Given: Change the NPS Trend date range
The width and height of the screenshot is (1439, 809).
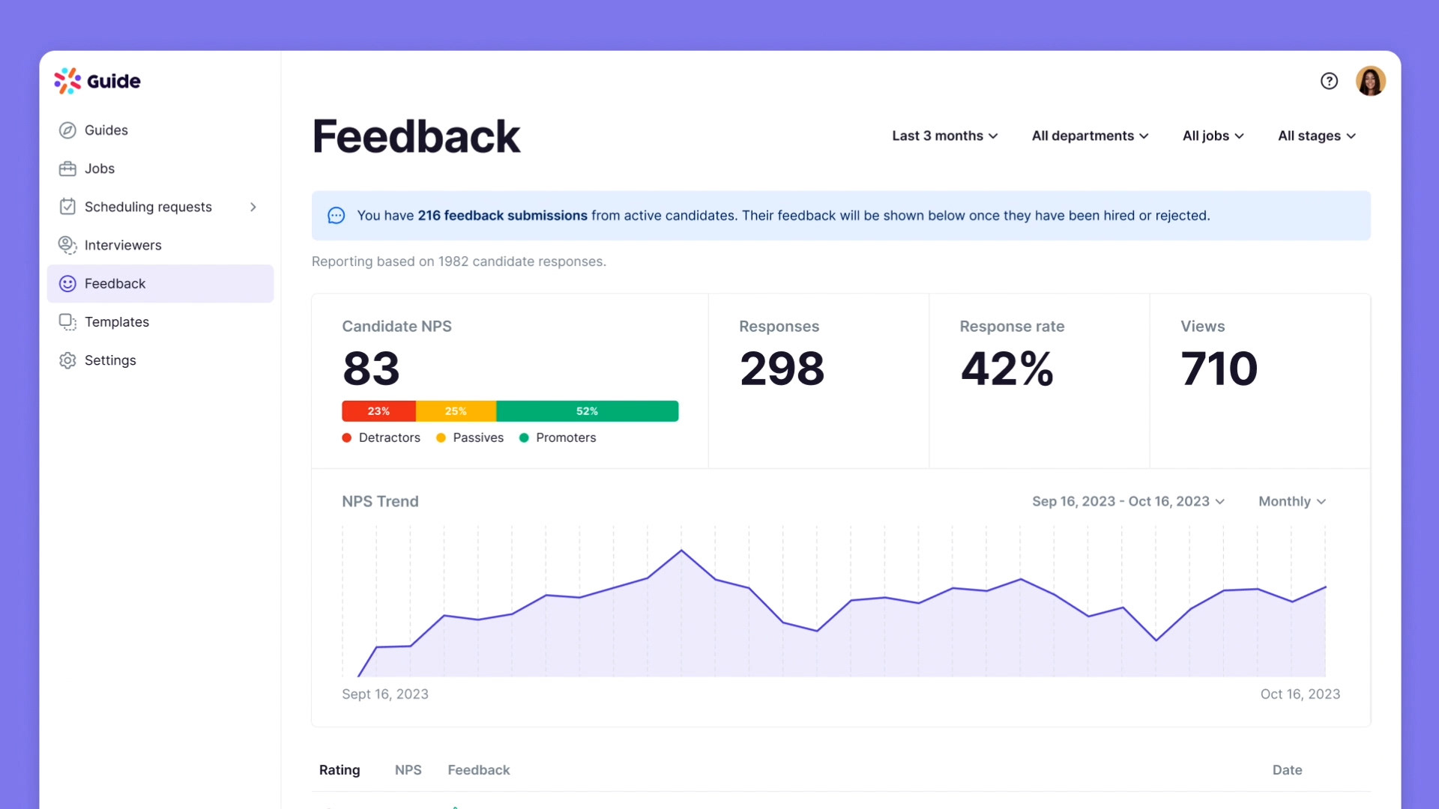Looking at the screenshot, I should [x=1128, y=501].
